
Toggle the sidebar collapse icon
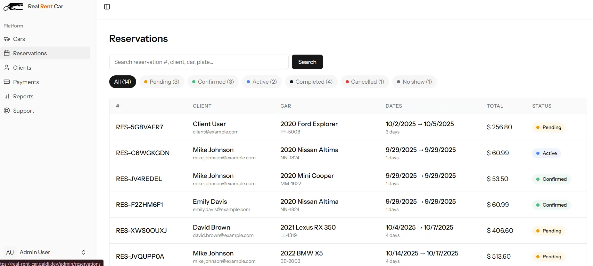tap(107, 7)
